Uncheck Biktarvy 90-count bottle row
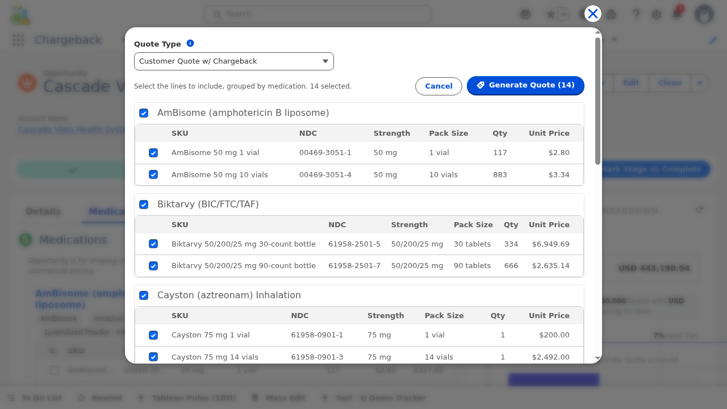The image size is (727, 409). pyautogui.click(x=153, y=265)
